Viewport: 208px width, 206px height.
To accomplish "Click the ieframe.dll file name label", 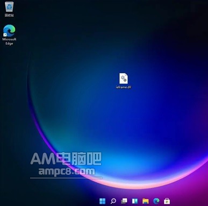I will [x=124, y=87].
